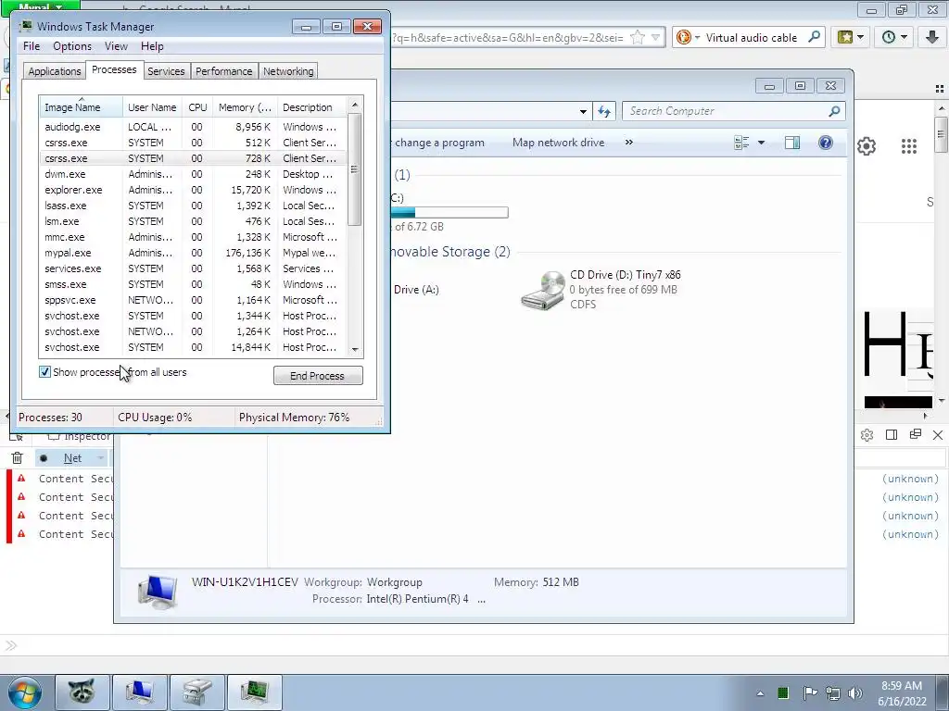Click Task Manager process list scrollbar thumb
Screen dimensions: 949x711
point(355,169)
